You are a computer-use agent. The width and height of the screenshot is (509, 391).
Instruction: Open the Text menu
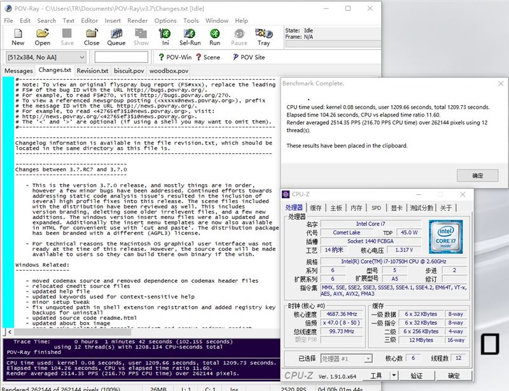[x=69, y=20]
